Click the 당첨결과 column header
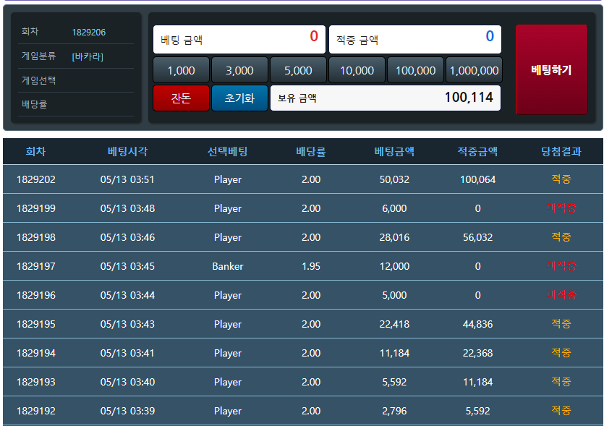 [x=561, y=151]
